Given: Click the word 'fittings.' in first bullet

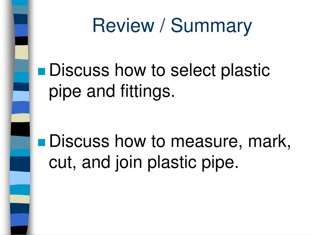Looking at the screenshot, I should click(x=147, y=91).
